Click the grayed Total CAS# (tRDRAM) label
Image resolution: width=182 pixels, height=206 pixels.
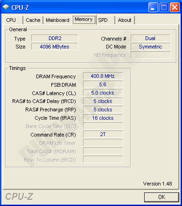coord(51,151)
